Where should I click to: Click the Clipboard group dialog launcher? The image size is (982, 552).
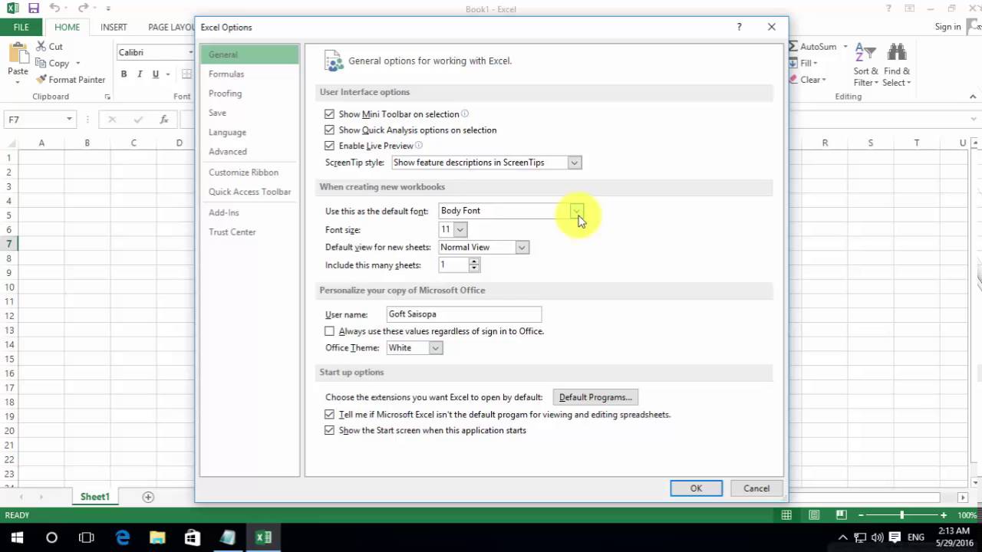(107, 97)
